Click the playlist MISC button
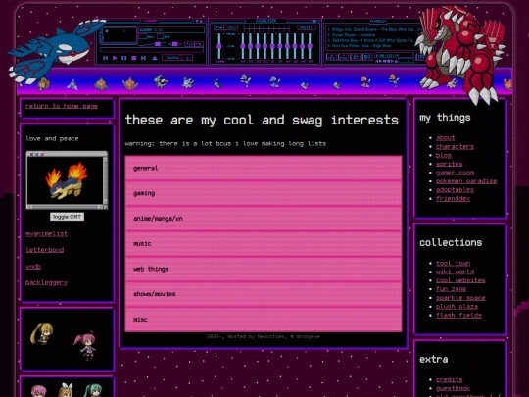 click(x=366, y=57)
